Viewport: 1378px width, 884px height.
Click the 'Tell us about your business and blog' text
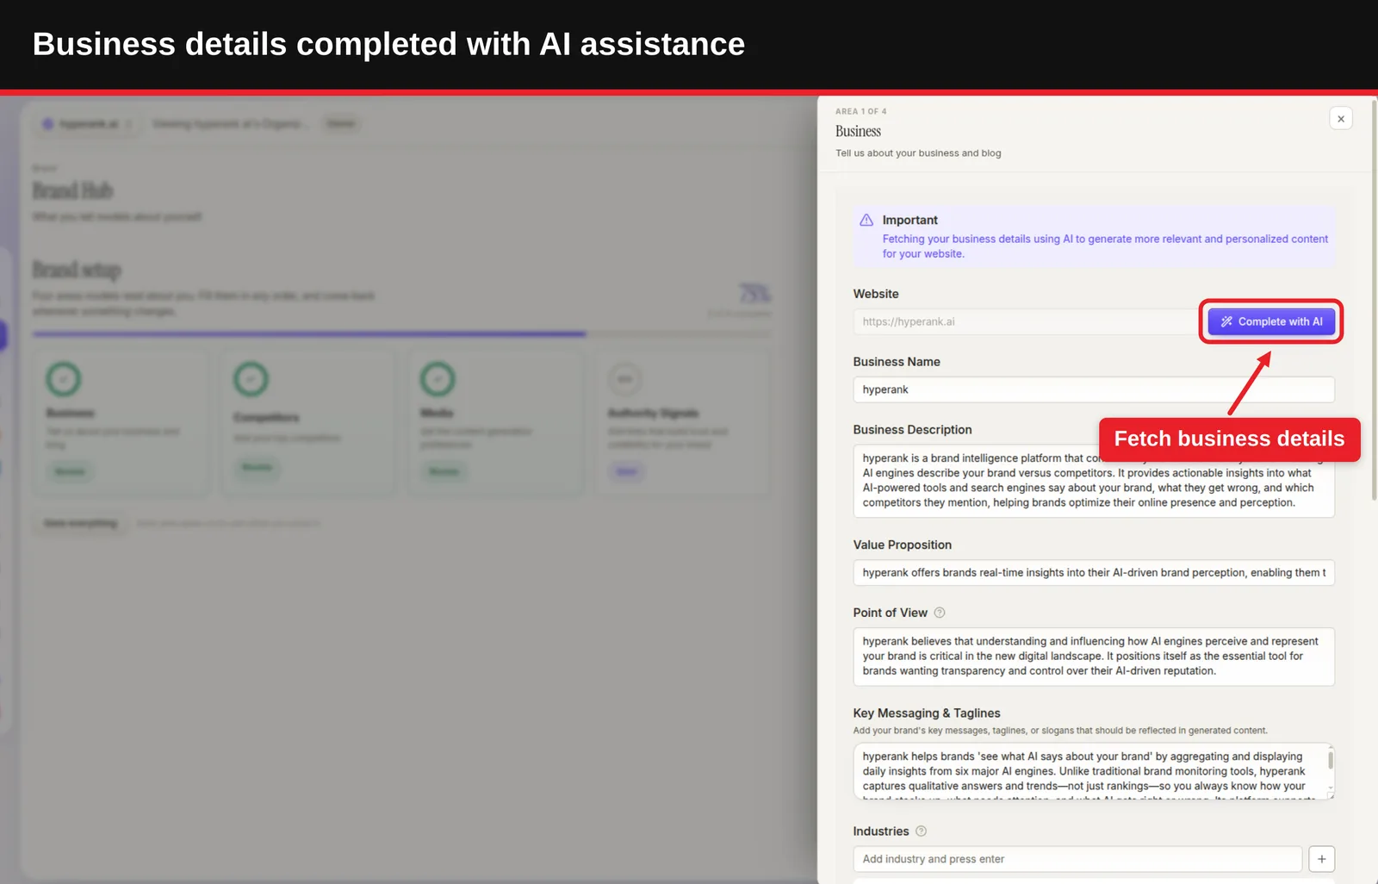click(x=918, y=153)
